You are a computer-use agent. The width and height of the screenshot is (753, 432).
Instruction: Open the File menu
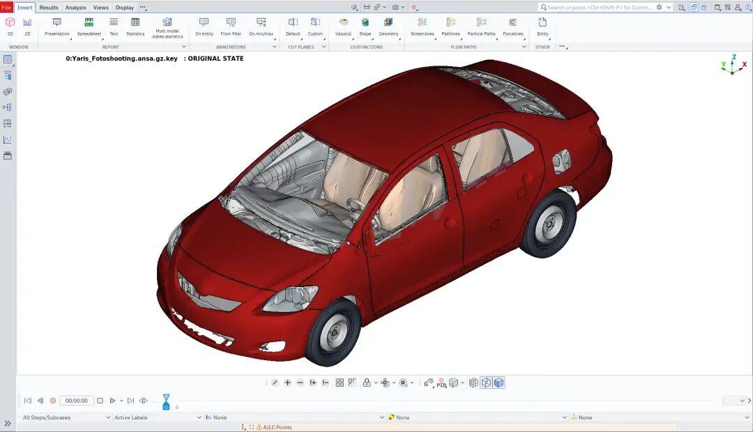coord(7,8)
